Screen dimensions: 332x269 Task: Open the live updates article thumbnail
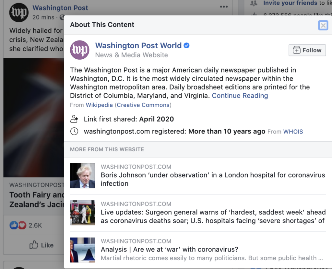pos(83,213)
